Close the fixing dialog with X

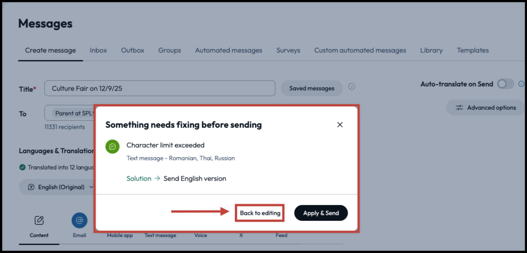[339, 125]
